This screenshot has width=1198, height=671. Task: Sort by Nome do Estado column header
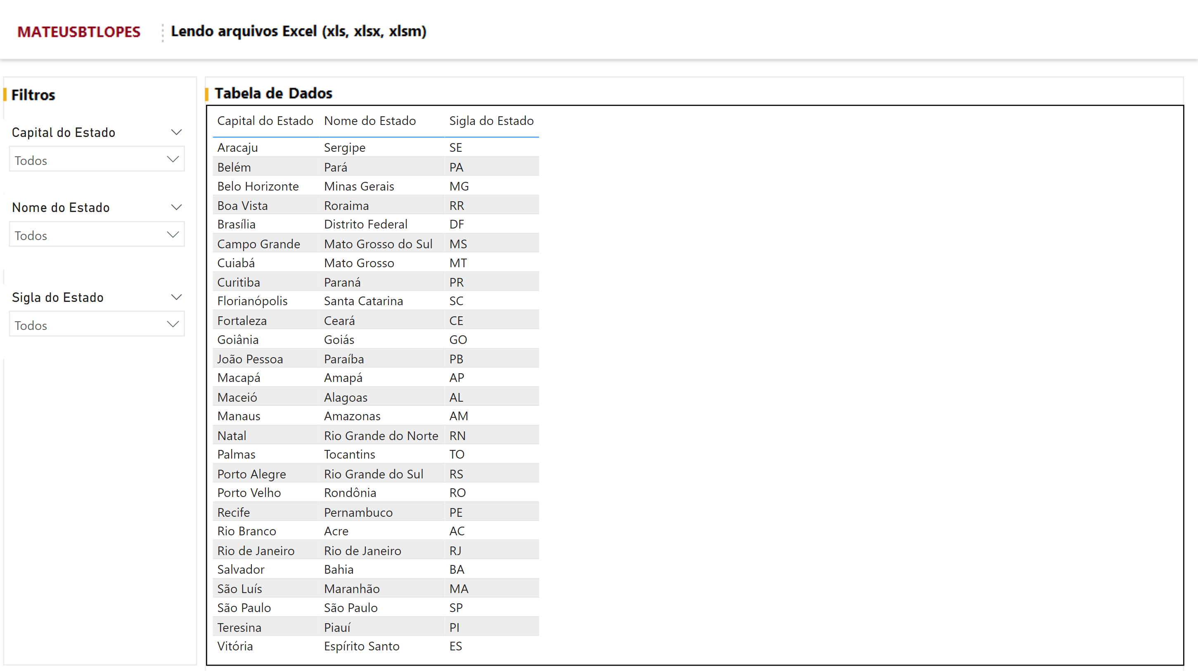click(x=370, y=121)
